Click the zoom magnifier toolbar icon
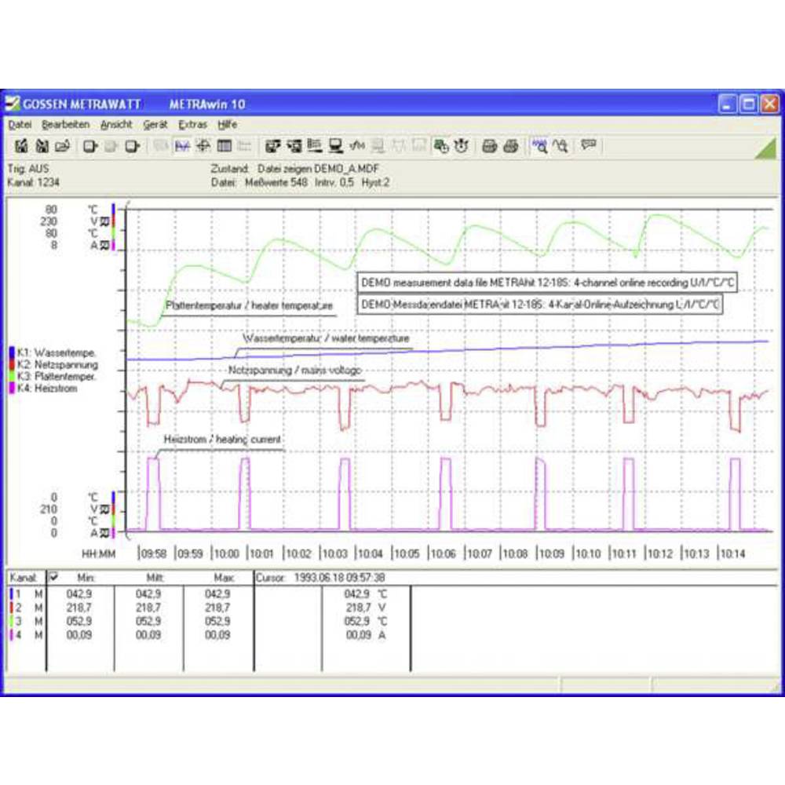The height and width of the screenshot is (785, 785). (x=539, y=146)
